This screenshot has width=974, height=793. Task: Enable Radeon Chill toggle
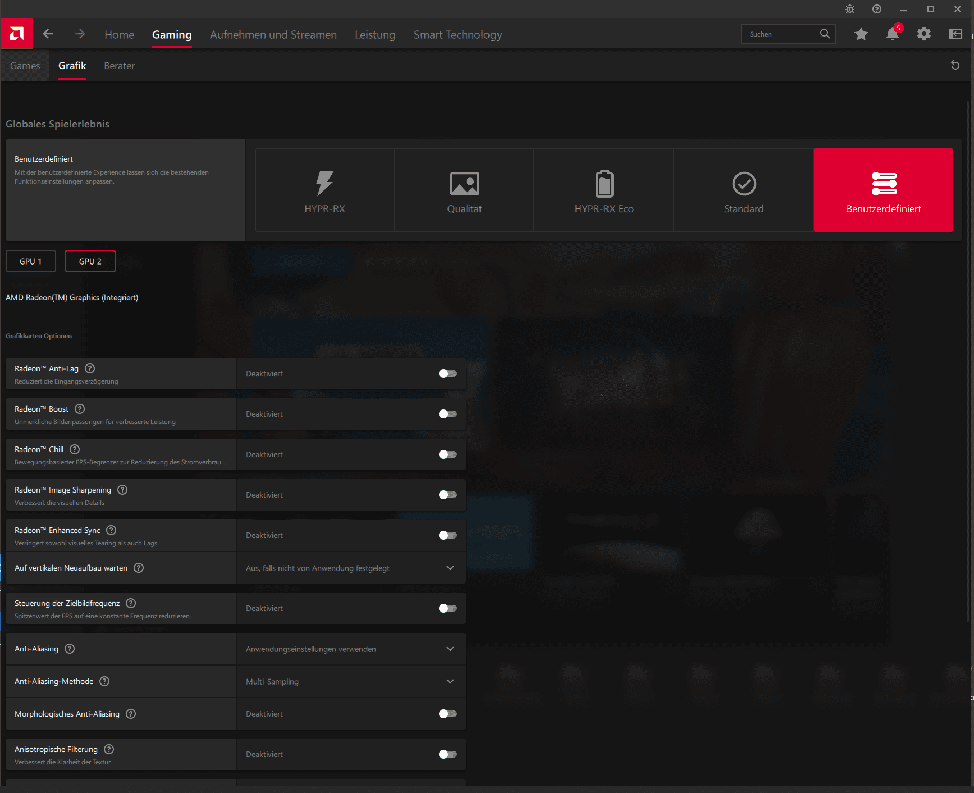448,454
